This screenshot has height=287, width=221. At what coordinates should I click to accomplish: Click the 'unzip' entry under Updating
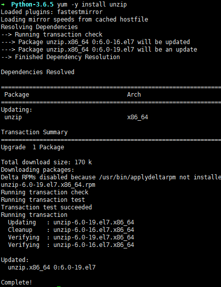point(13,117)
